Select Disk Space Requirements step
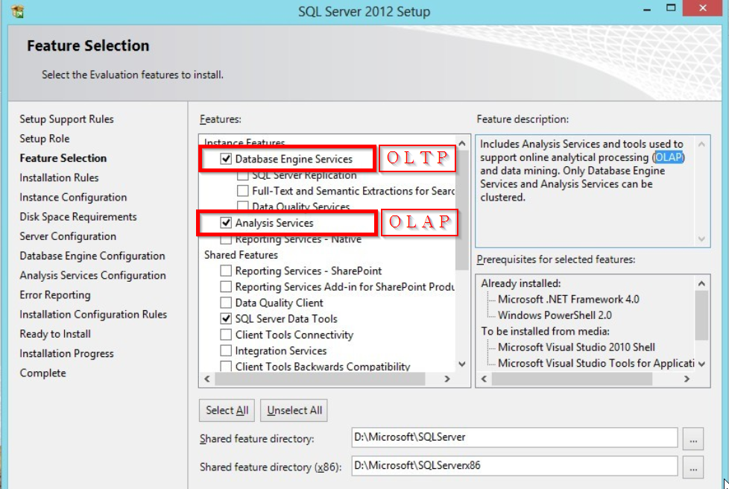The width and height of the screenshot is (729, 489). 78,217
